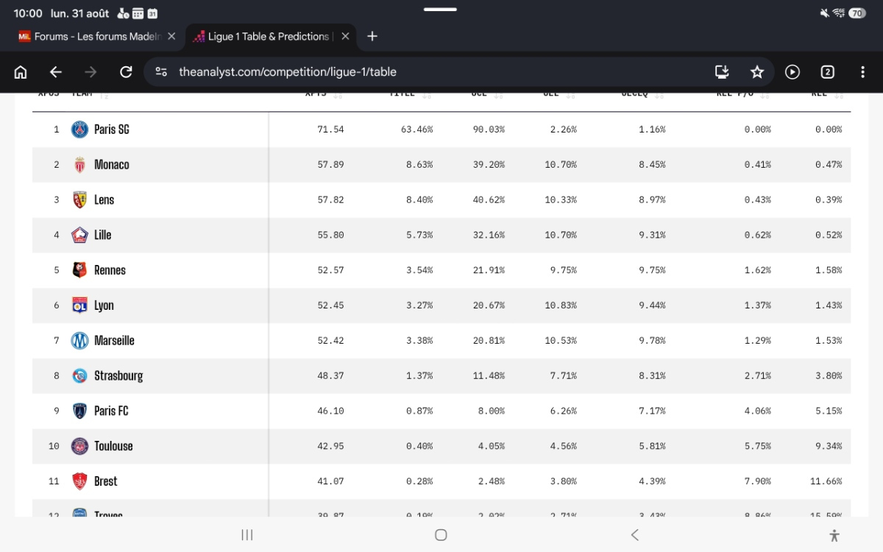
Task: Select the Paris SG team name
Action: [x=112, y=130]
